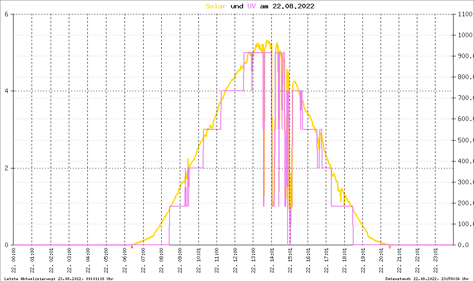
Task: Pick the time label '22. 19:01'
Action: pyautogui.click(x=363, y=261)
